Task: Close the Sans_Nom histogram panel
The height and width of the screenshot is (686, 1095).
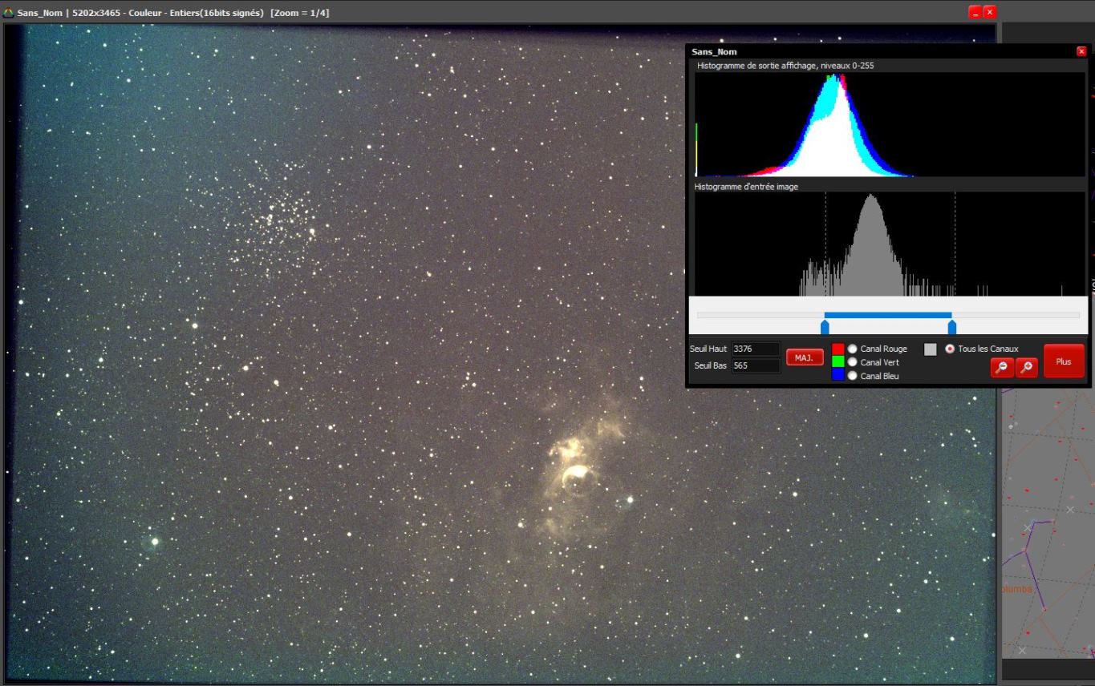Action: pos(1081,51)
